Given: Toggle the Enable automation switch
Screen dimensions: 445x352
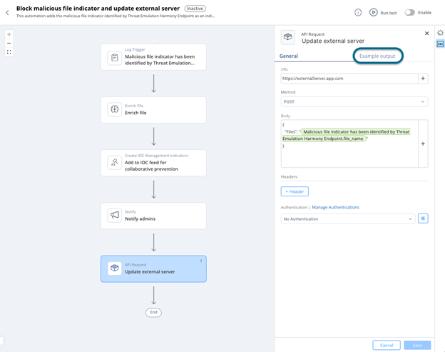Looking at the screenshot, I should (410, 12).
